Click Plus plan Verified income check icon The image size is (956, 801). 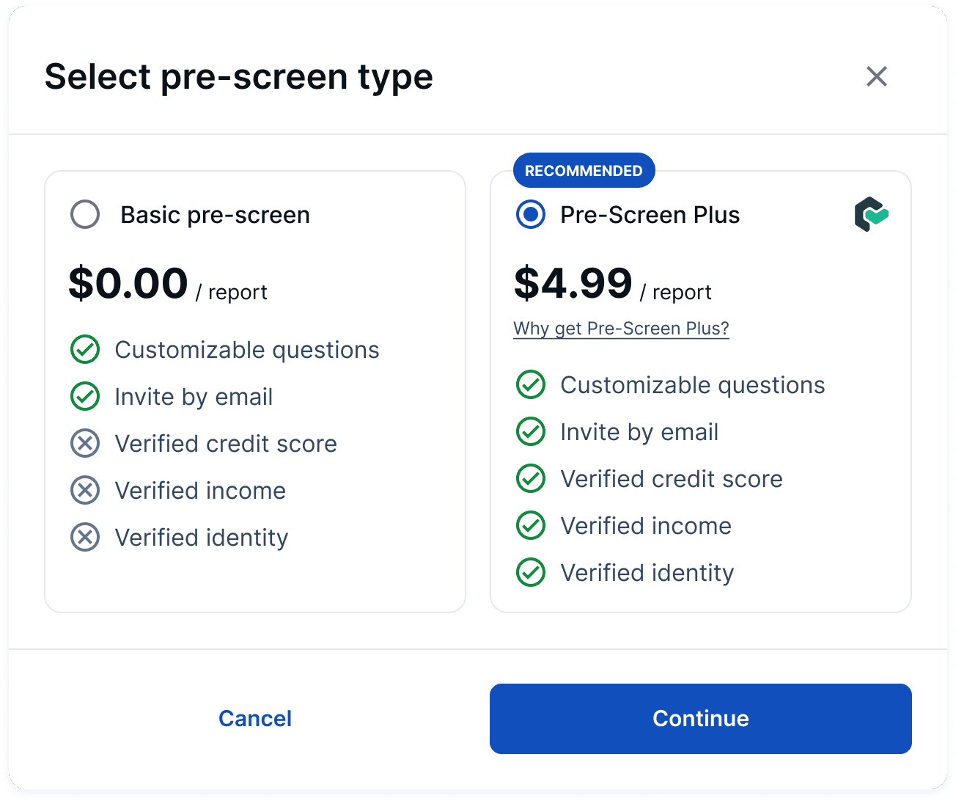click(531, 526)
